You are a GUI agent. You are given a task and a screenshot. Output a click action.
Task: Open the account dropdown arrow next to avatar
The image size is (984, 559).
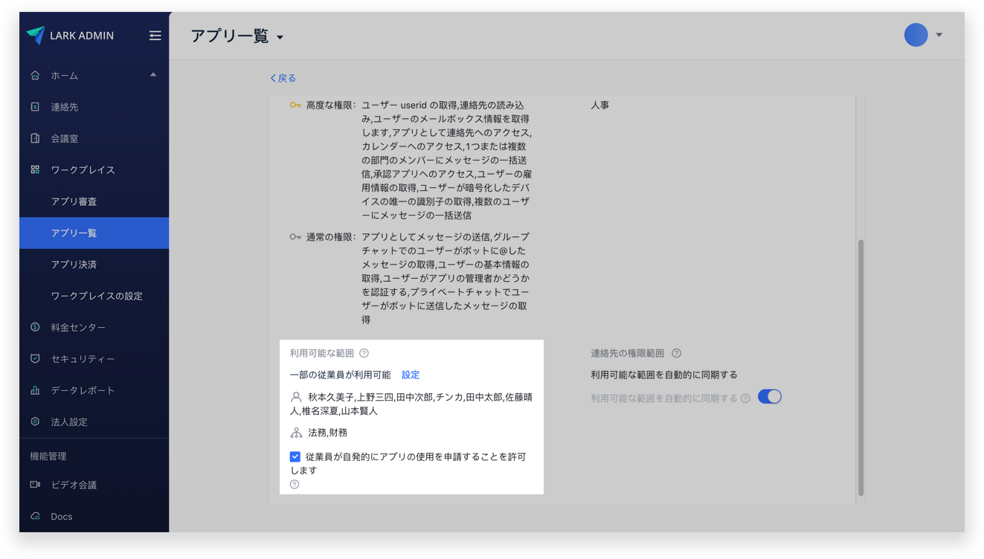tap(939, 35)
